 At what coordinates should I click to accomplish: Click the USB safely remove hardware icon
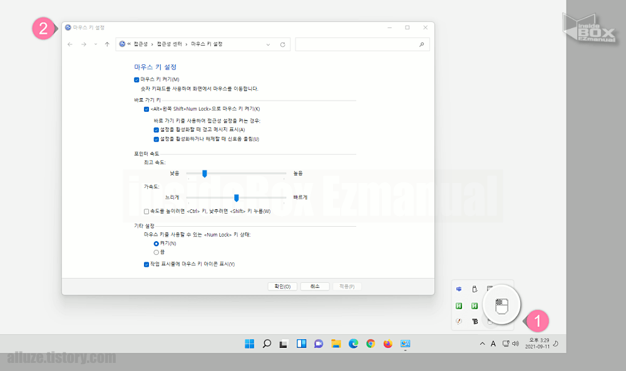pos(475,289)
